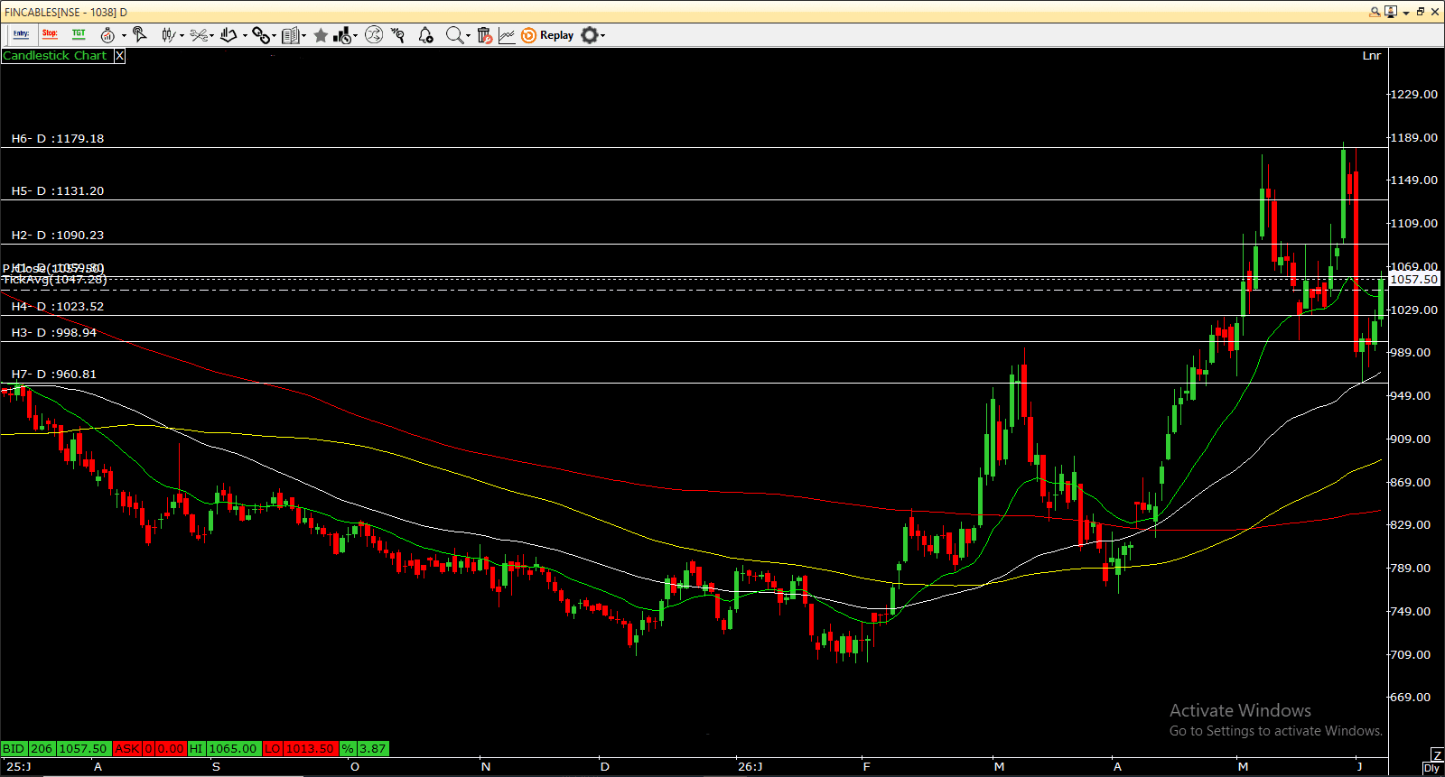1445x777 pixels.
Task: Click the TickAvg(1047.28) label
Action: tap(54, 280)
